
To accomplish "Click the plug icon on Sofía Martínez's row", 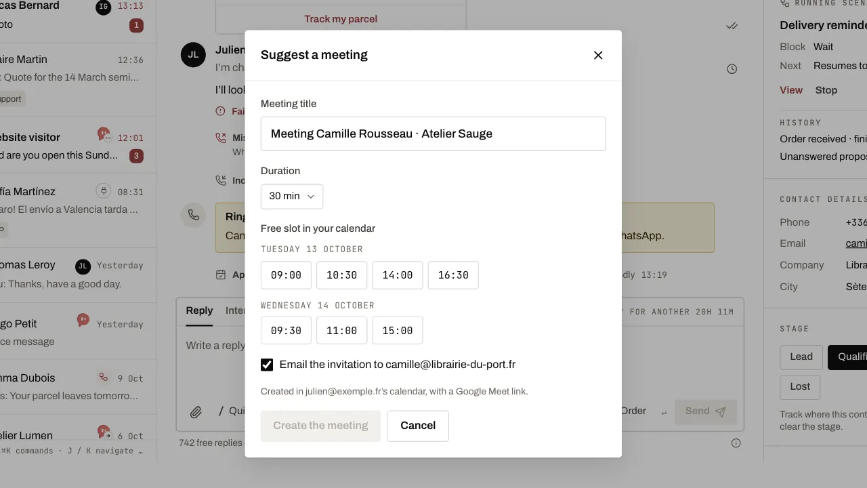I will click(x=103, y=191).
